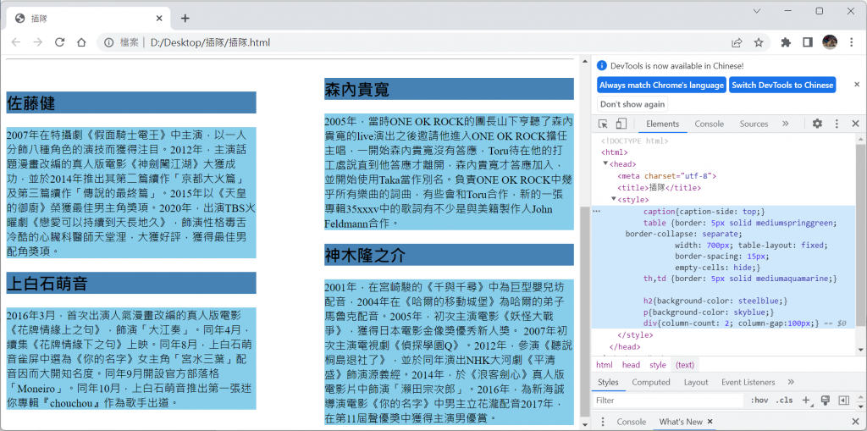Collapse the style element node
The width and height of the screenshot is (867, 431).
(614, 199)
